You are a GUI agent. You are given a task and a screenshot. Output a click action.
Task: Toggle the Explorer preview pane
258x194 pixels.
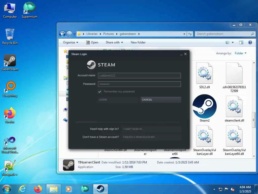pos(241,42)
